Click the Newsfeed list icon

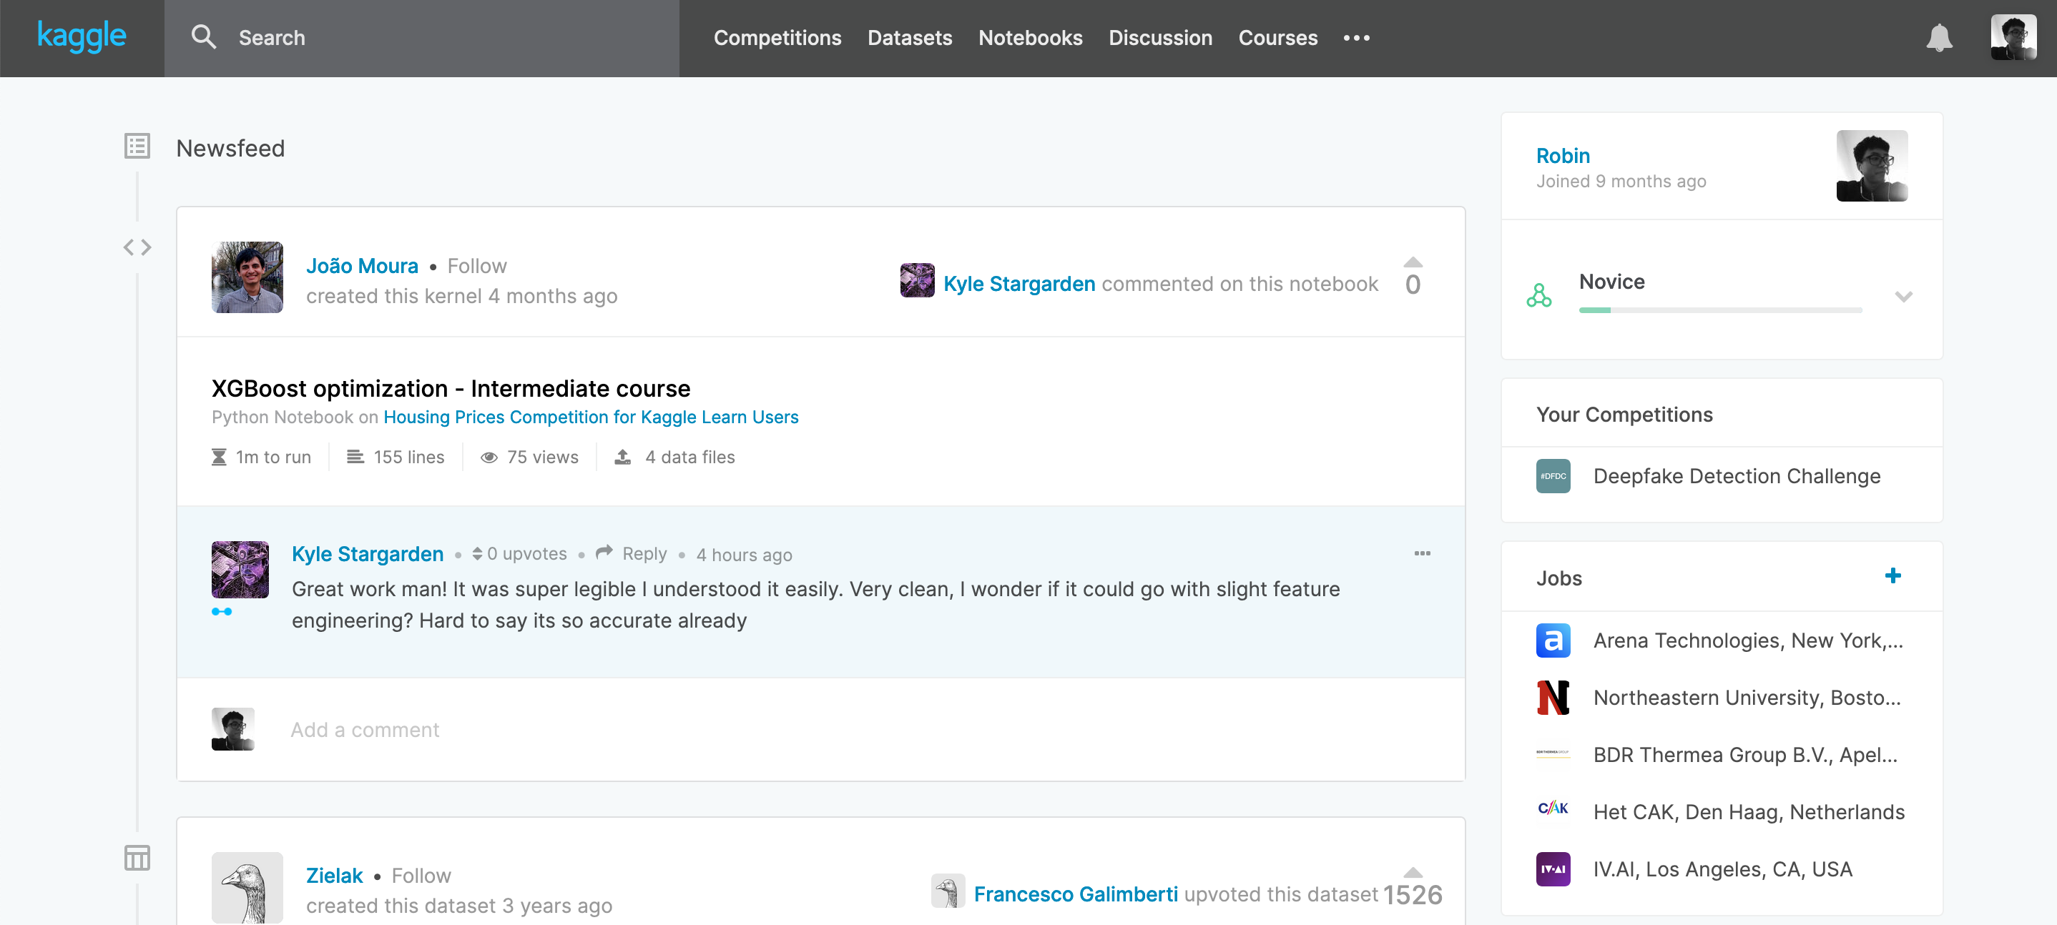(137, 146)
